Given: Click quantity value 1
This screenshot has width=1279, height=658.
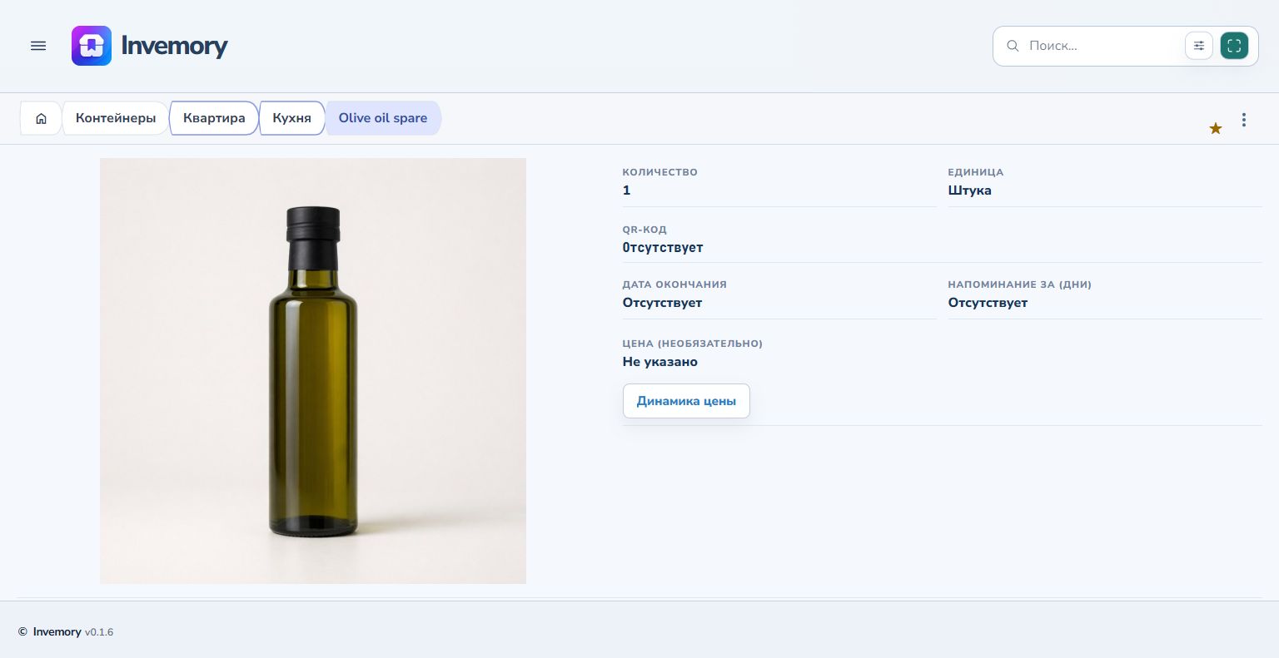Looking at the screenshot, I should tap(627, 190).
